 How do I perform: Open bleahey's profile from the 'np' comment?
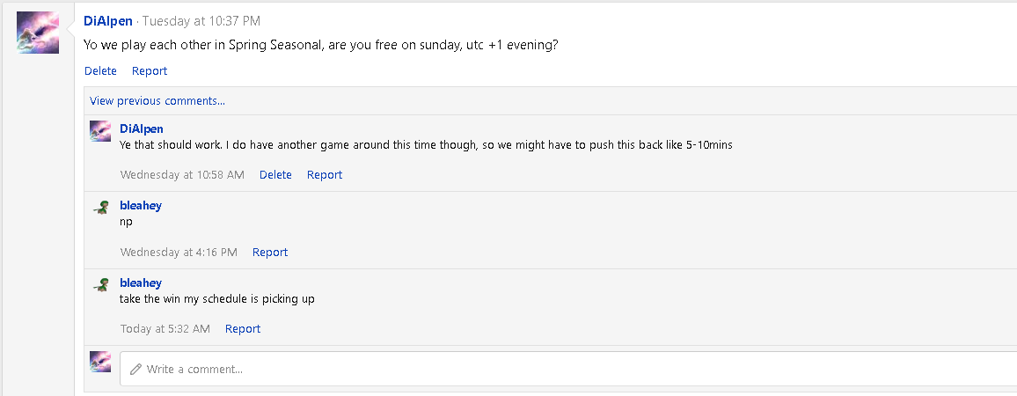(x=141, y=205)
